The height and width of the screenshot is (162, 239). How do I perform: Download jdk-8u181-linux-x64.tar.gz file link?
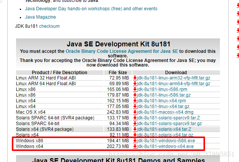tap(163, 106)
